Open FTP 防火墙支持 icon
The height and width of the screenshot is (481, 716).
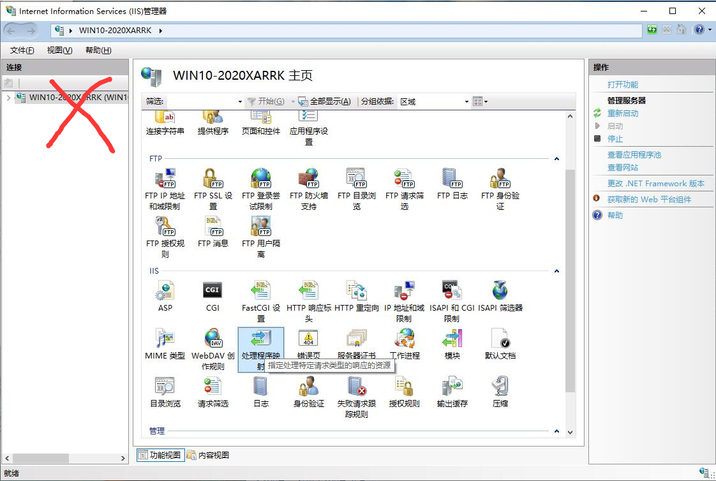(309, 189)
